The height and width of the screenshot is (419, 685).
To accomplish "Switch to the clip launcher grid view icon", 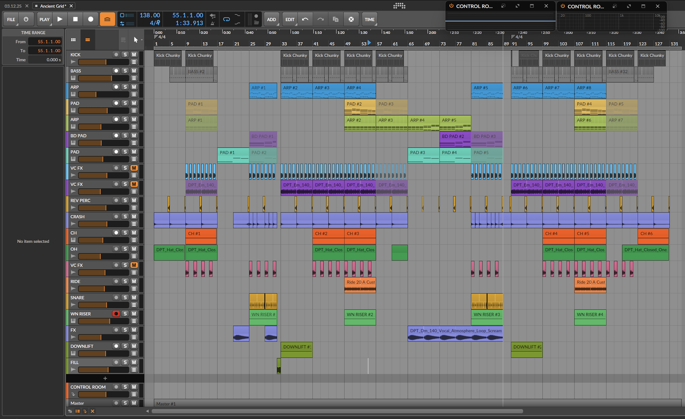I will tap(73, 40).
